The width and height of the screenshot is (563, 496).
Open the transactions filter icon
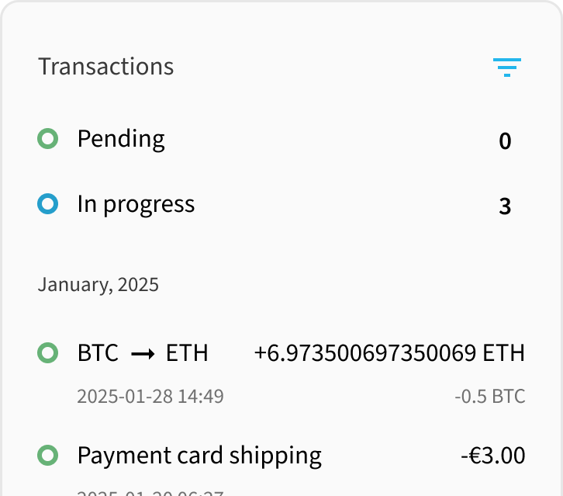coord(507,68)
